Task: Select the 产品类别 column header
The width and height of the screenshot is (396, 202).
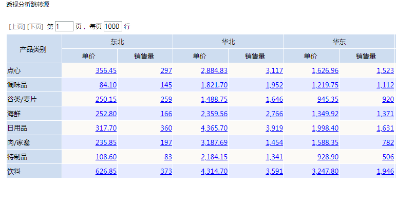Action: 34,49
